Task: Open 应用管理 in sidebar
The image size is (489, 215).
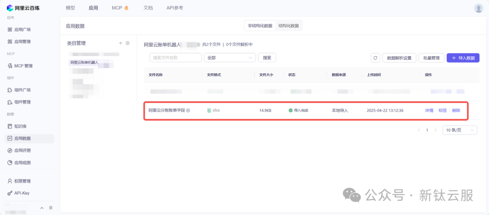Action: (x=19, y=42)
